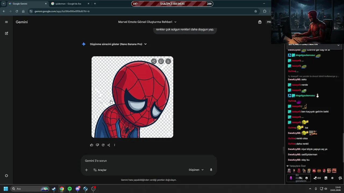Click the taskbar microphone tray icon
344x193 pixels.
click(x=316, y=189)
